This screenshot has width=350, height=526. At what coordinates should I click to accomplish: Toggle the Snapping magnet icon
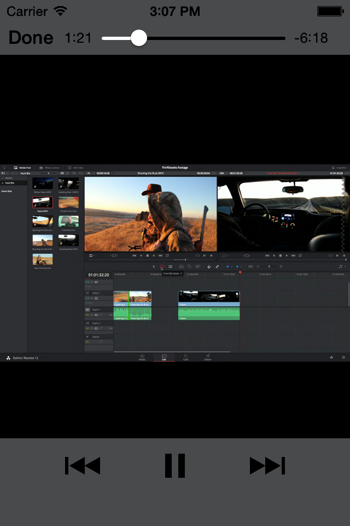[209, 266]
